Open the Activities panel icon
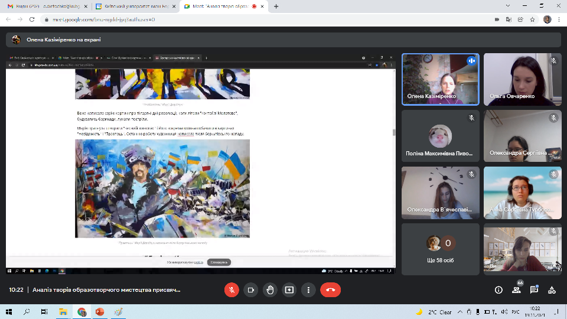Viewport: 567px width, 319px height. coord(552,290)
